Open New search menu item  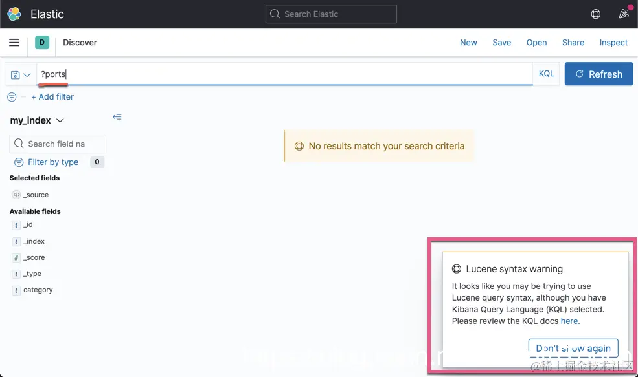(x=468, y=42)
